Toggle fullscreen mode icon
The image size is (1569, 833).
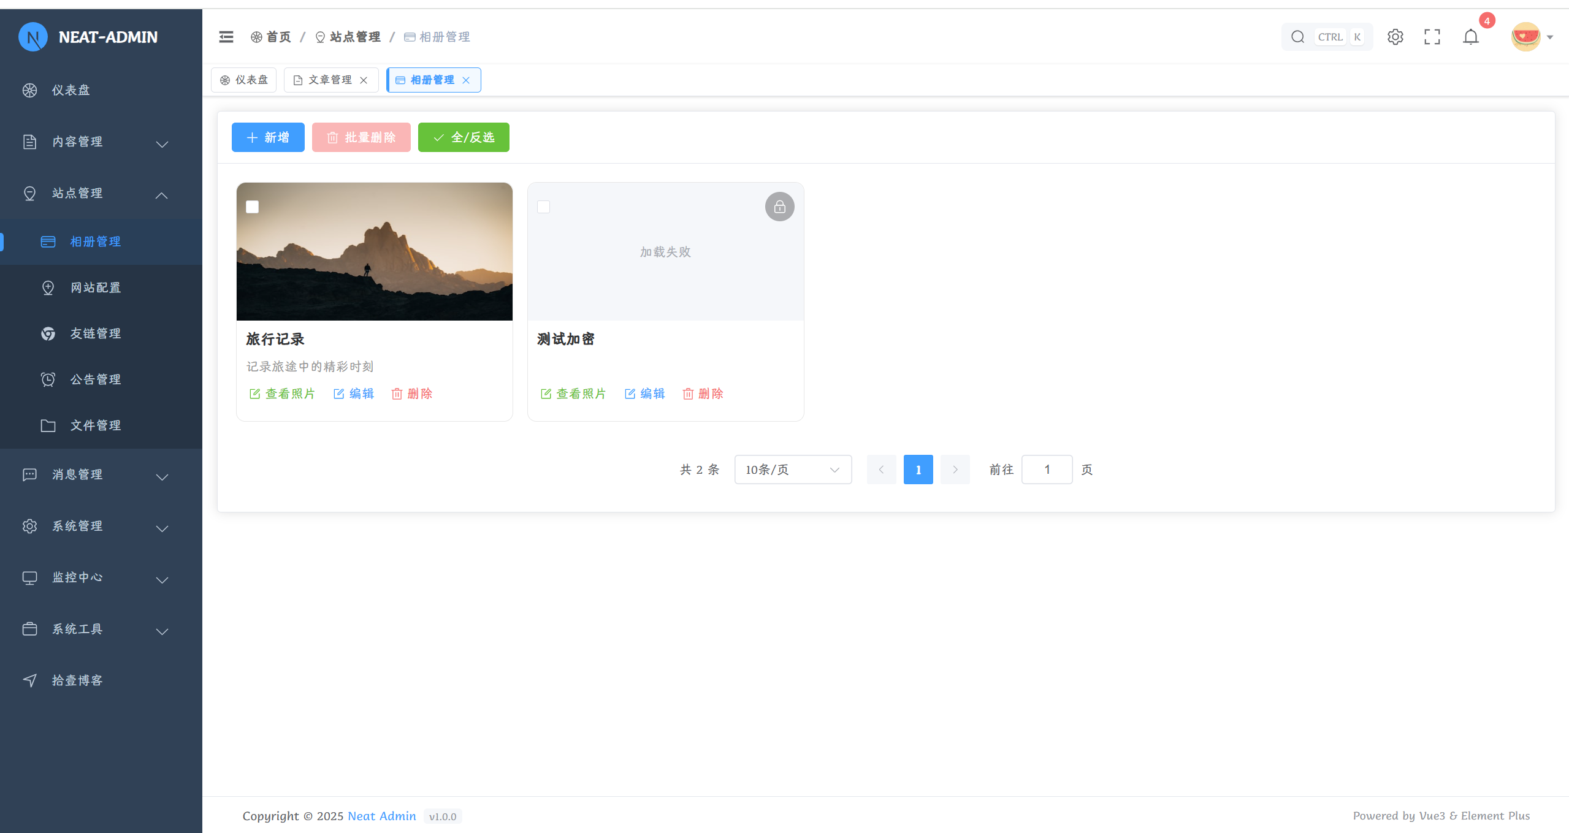[1432, 37]
